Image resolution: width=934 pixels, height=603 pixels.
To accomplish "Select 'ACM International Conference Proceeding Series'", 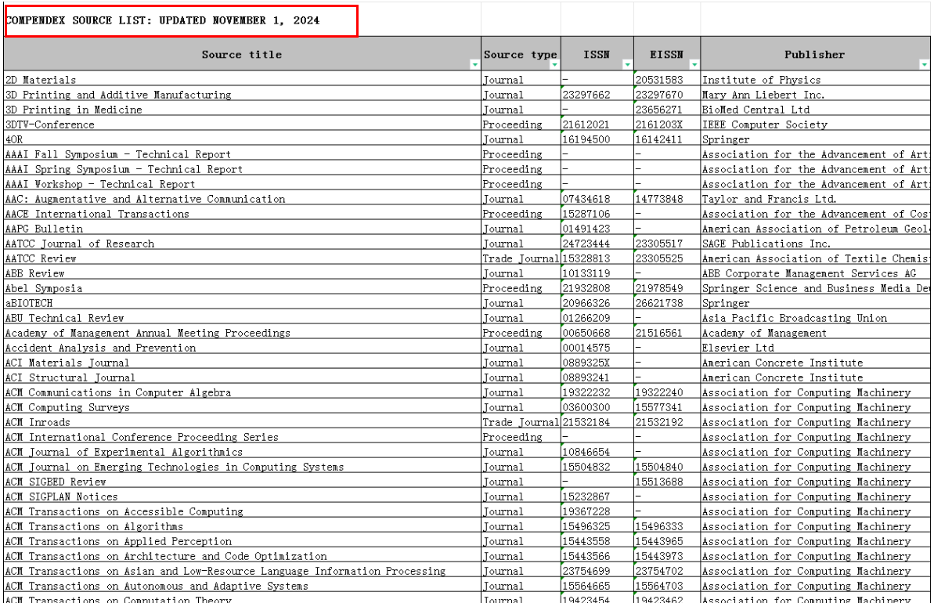I will (x=243, y=437).
